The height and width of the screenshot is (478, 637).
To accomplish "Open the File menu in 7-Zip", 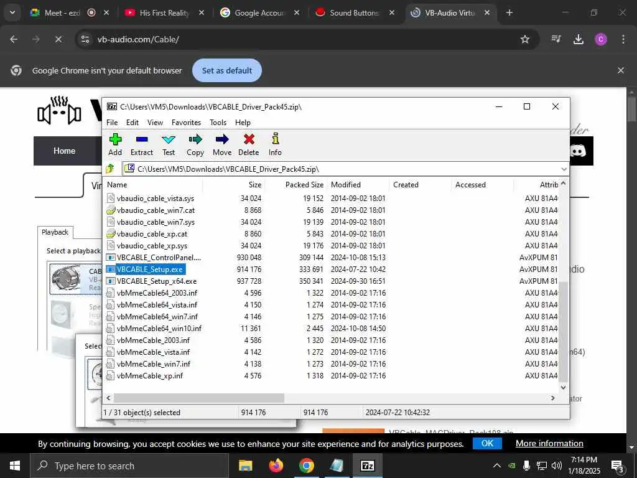I will [x=112, y=123].
